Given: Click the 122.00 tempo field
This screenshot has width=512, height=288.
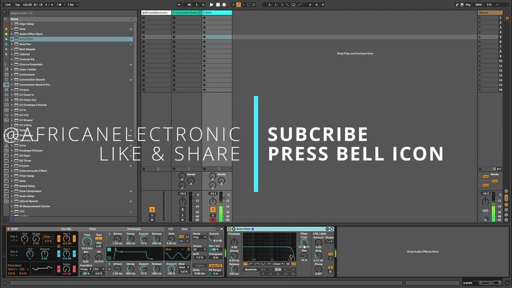Looking at the screenshot, I should coord(27,5).
